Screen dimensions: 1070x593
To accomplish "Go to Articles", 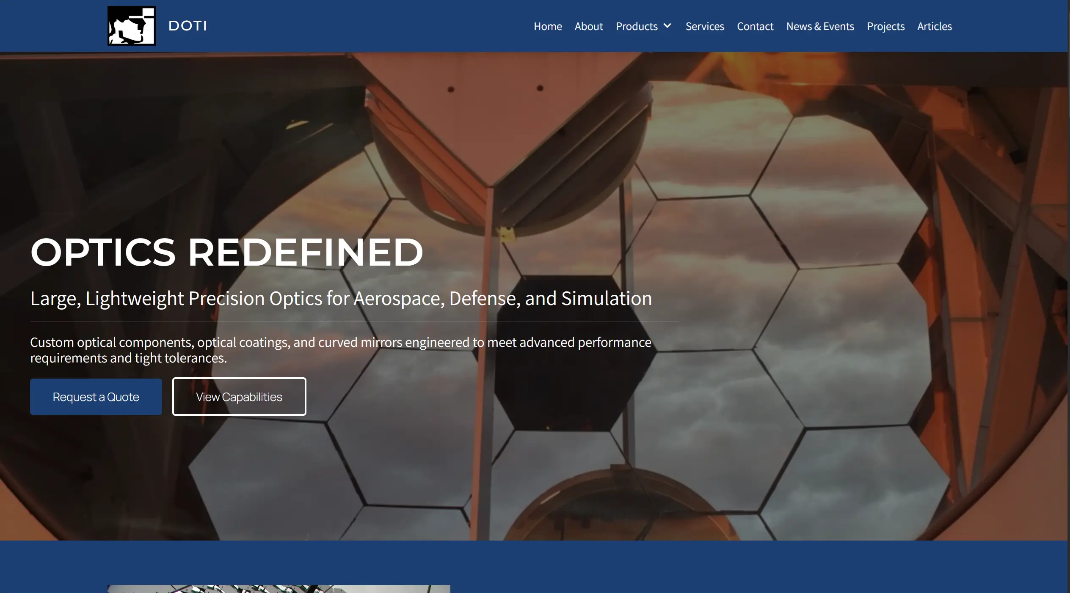I will pos(935,26).
